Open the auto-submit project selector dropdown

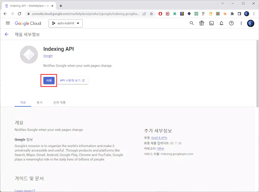66,23
